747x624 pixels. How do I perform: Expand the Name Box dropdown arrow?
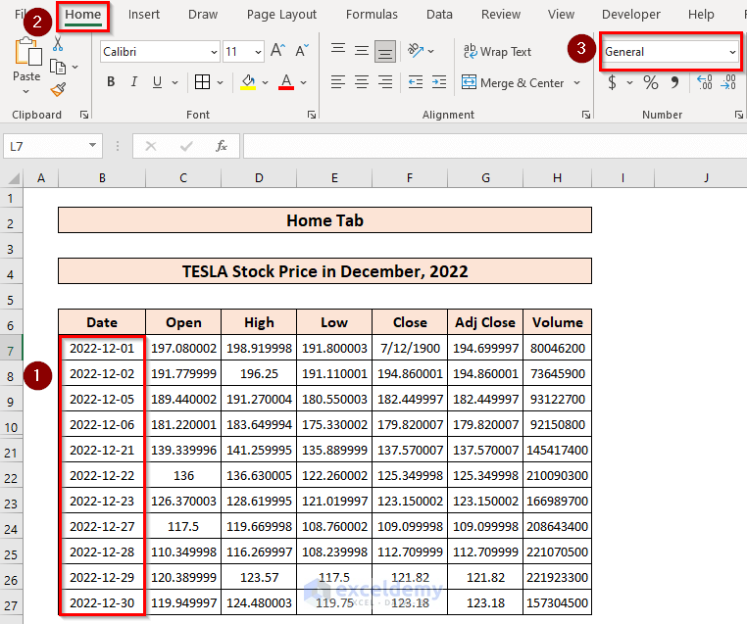pyautogui.click(x=93, y=146)
